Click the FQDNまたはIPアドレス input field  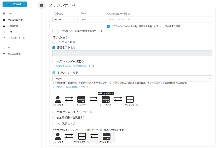[x=159, y=19]
